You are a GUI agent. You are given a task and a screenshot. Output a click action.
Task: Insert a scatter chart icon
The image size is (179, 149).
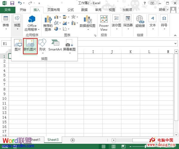tap(65, 29)
